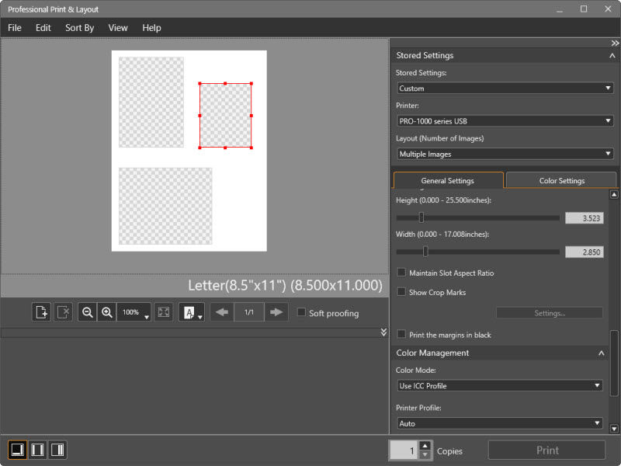
Task: Enable Show Crop Marks
Action: [x=401, y=291]
